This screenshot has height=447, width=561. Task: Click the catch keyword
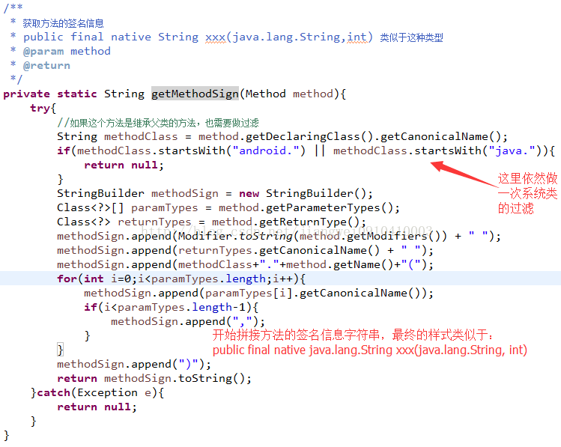tap(53, 392)
